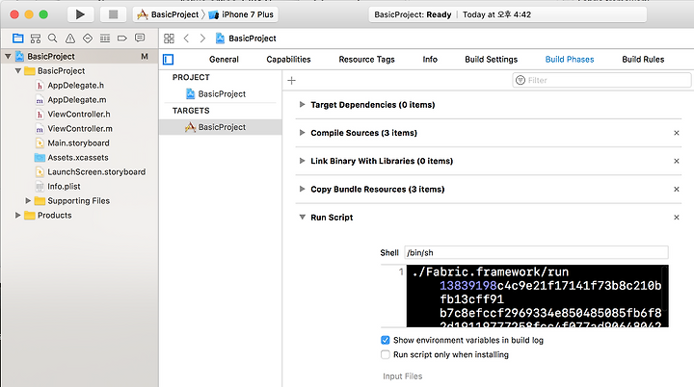Click the Filter search field
The width and height of the screenshot is (694, 387).
point(601,81)
